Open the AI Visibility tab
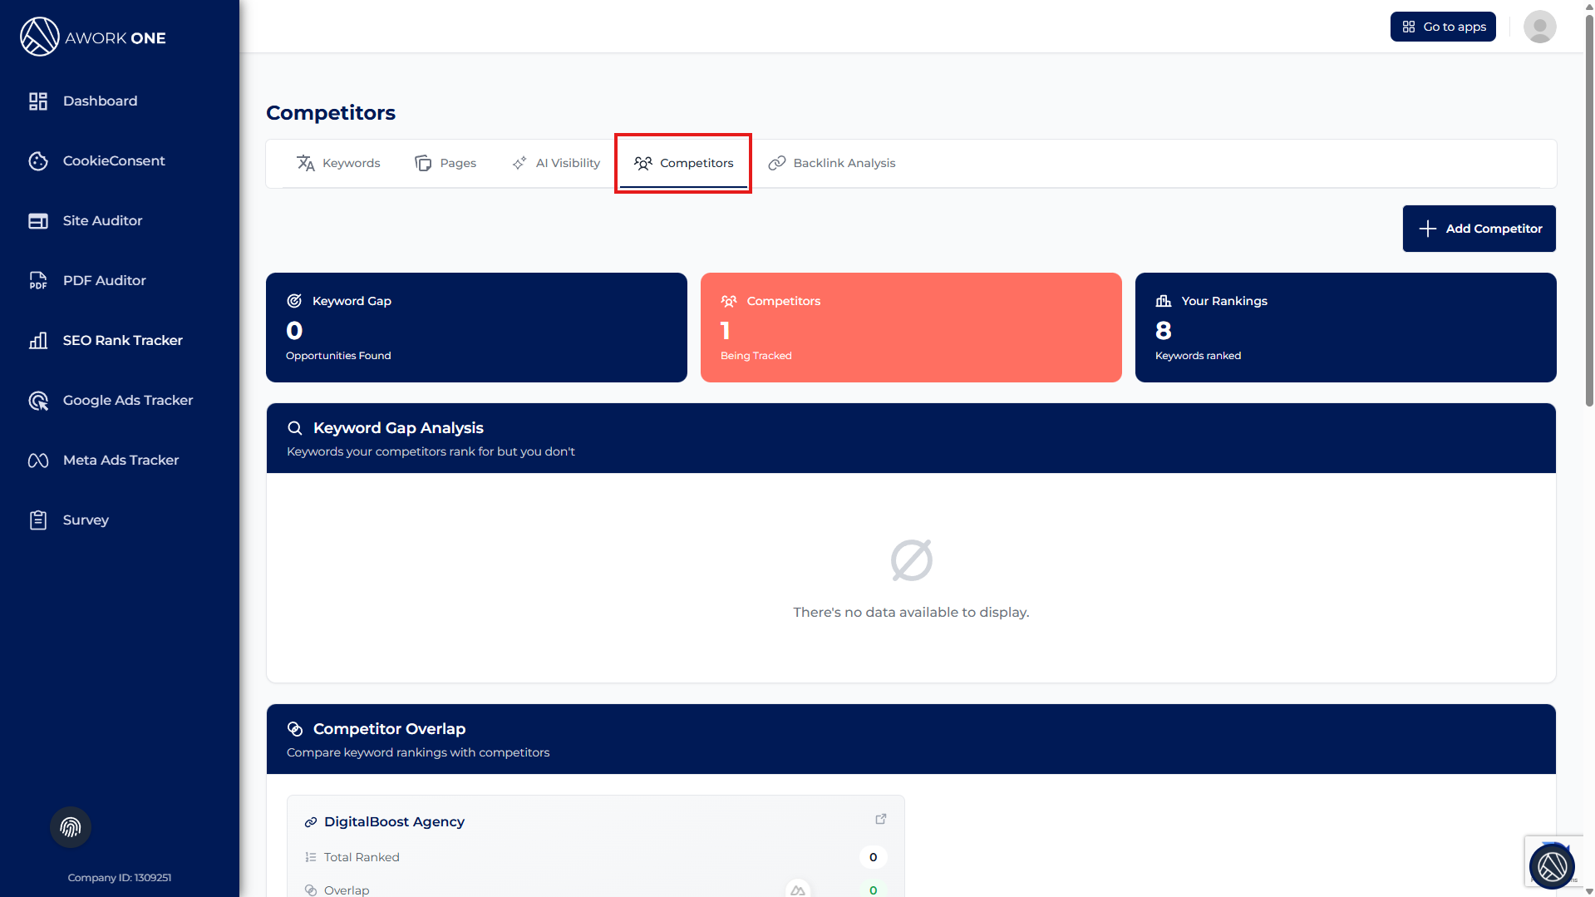 click(556, 163)
